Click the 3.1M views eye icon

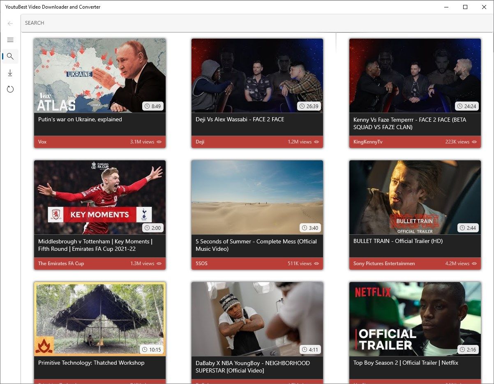(x=159, y=142)
